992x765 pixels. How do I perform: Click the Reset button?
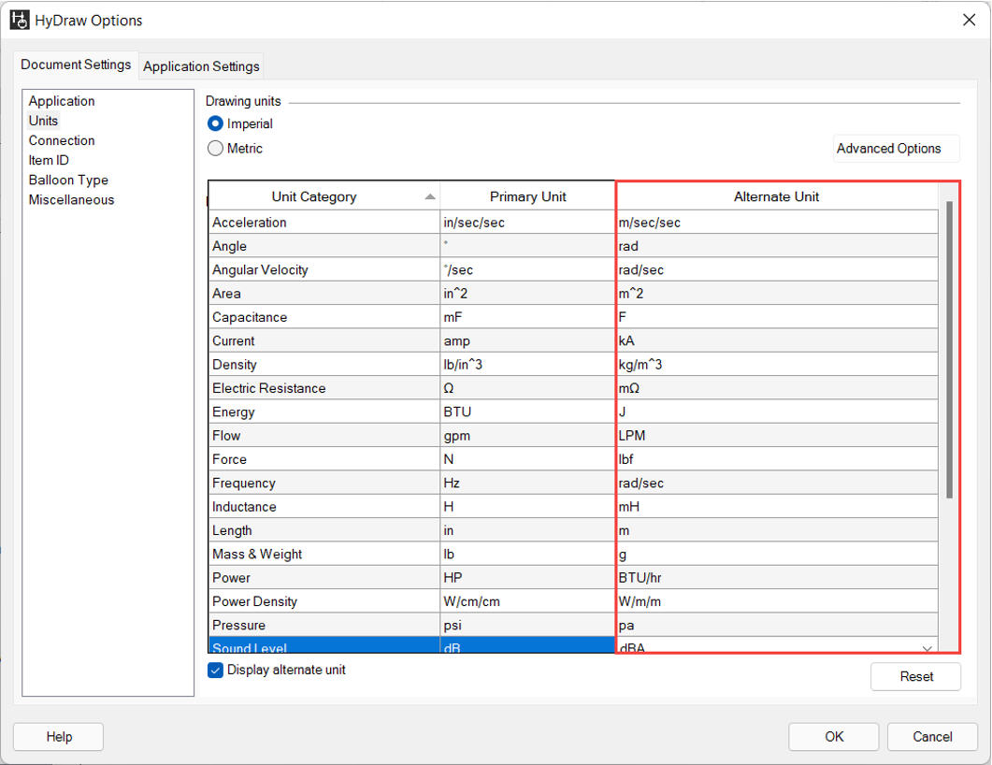pyautogui.click(x=915, y=676)
